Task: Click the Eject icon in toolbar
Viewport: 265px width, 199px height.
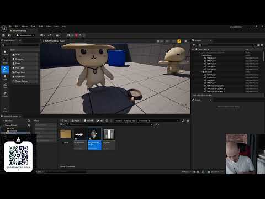Action: click(81, 35)
